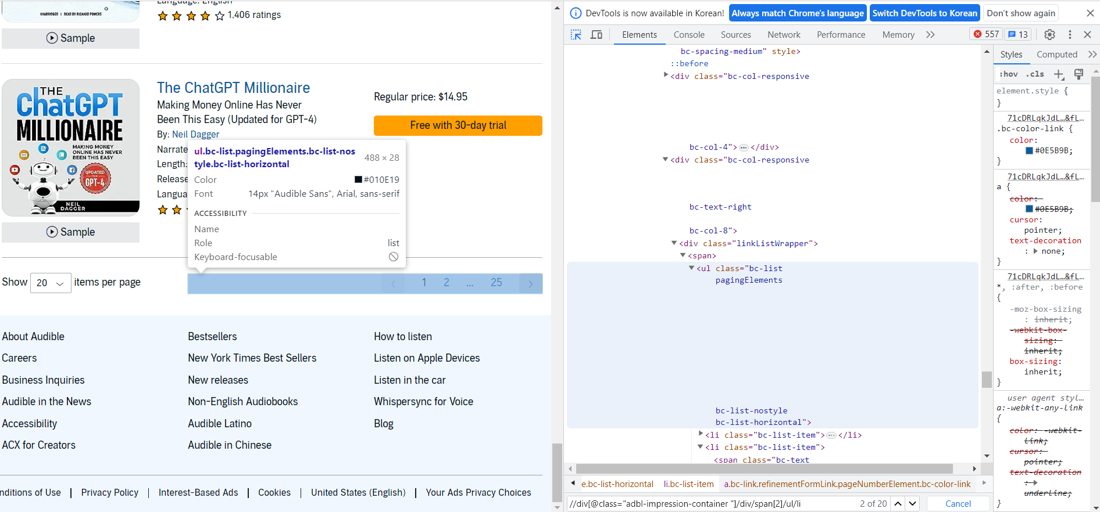Toggle the .cls element classes button
The width and height of the screenshot is (1100, 512).
(1035, 74)
